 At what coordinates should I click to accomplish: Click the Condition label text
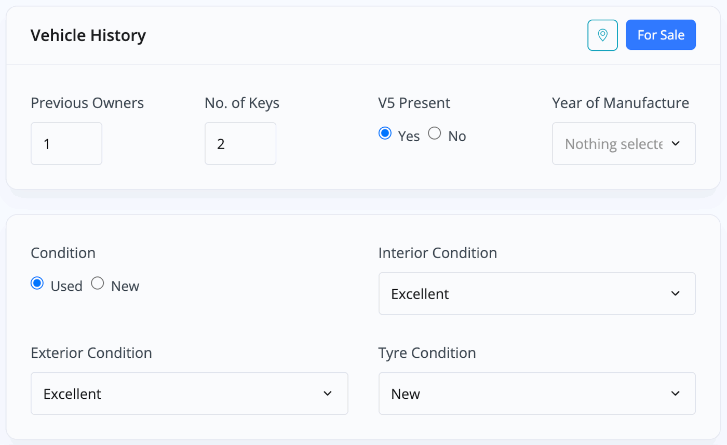tap(63, 253)
